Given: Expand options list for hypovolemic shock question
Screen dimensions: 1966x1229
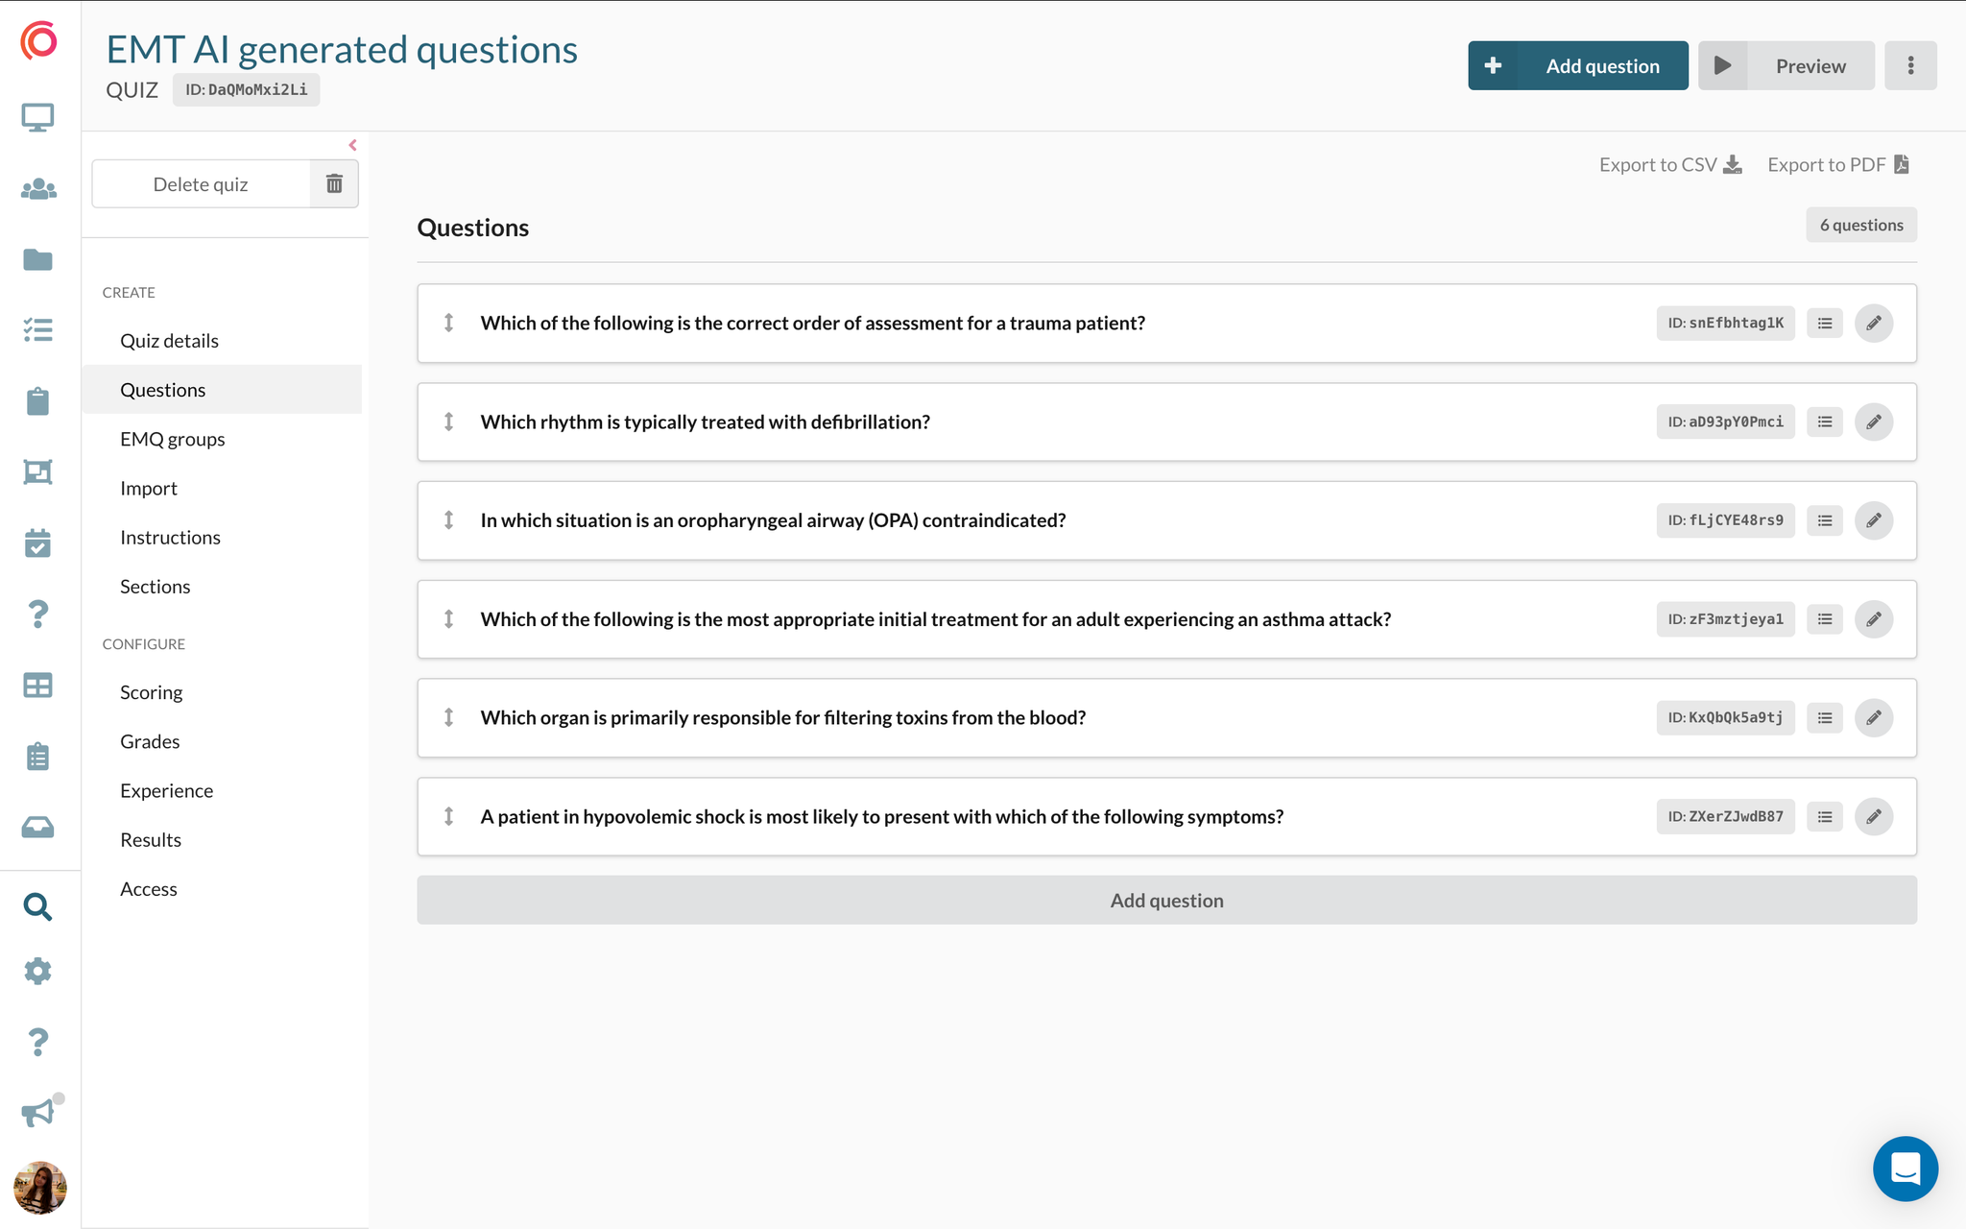Looking at the screenshot, I should (x=1824, y=816).
